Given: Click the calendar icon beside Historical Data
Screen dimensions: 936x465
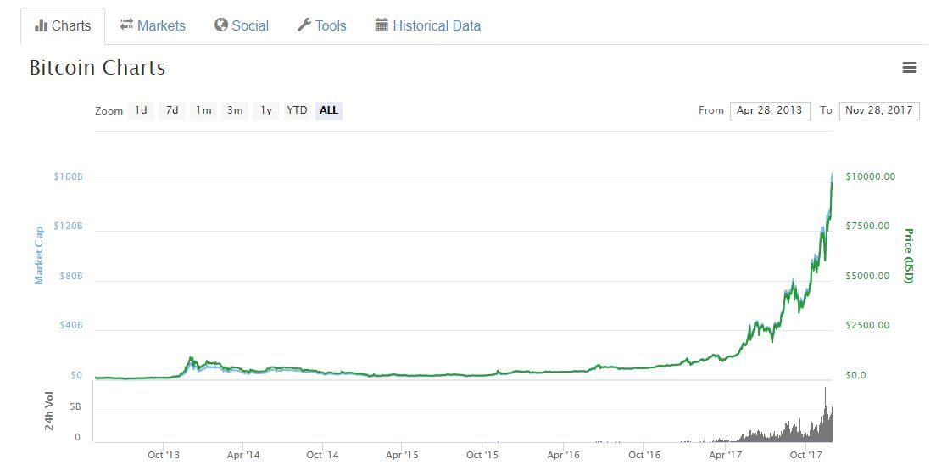Looking at the screenshot, I should pyautogui.click(x=382, y=25).
